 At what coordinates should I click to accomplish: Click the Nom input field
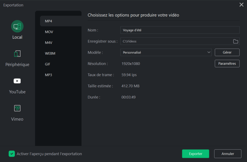180,30
